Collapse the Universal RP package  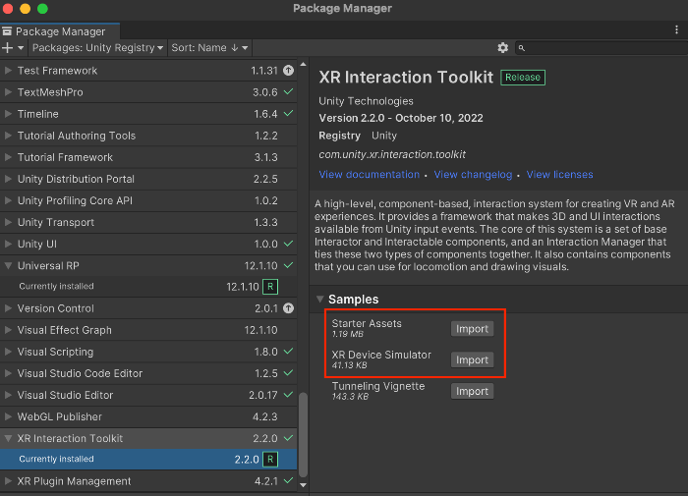point(8,266)
